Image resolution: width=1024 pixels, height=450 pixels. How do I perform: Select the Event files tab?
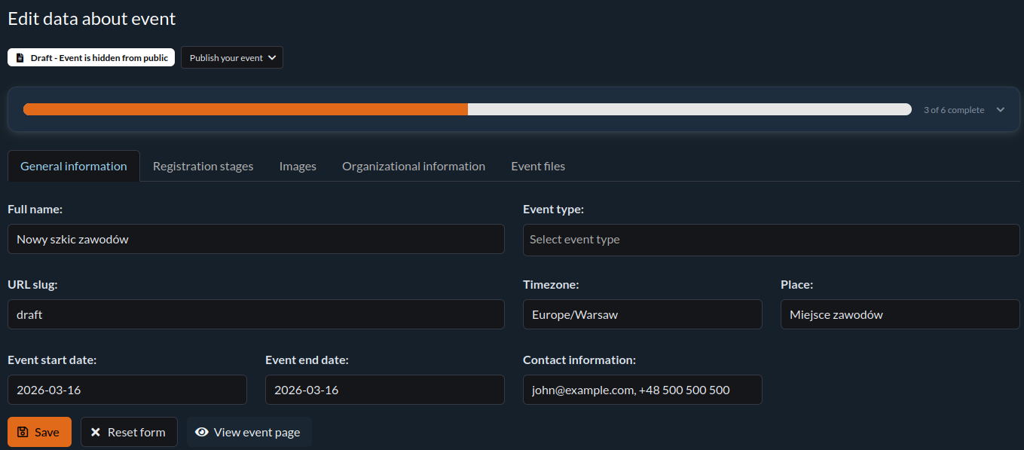[538, 166]
